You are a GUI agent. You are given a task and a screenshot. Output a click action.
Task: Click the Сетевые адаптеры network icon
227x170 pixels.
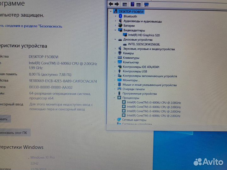coord(119,119)
